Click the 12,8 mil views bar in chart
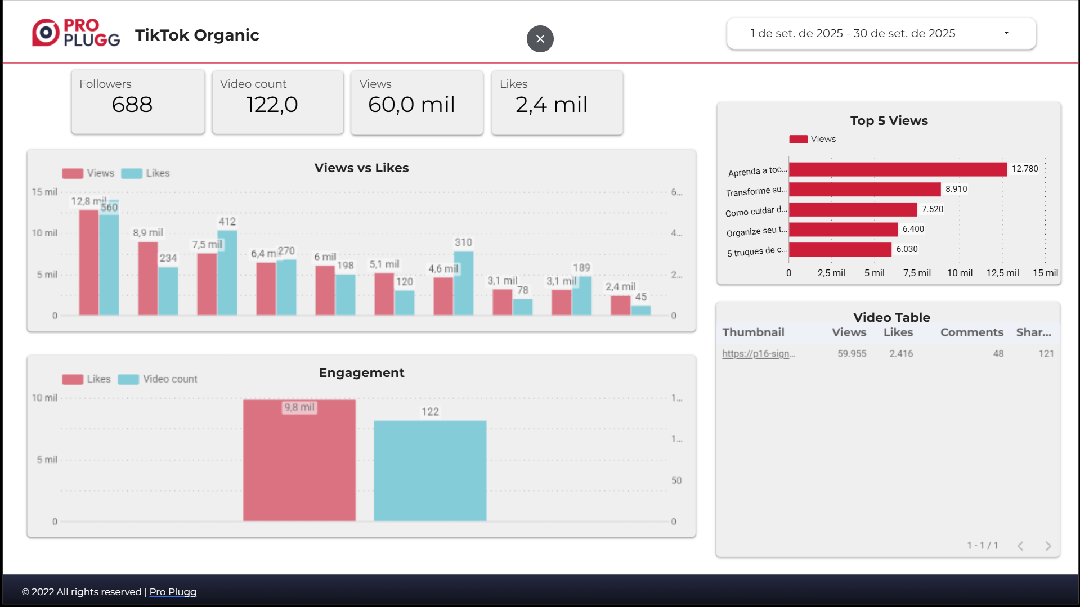 (89, 263)
